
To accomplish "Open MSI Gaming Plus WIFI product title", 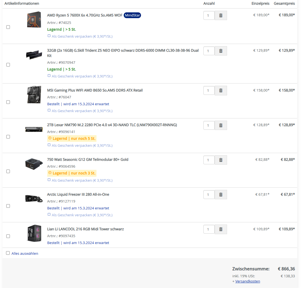I will point(95,90).
